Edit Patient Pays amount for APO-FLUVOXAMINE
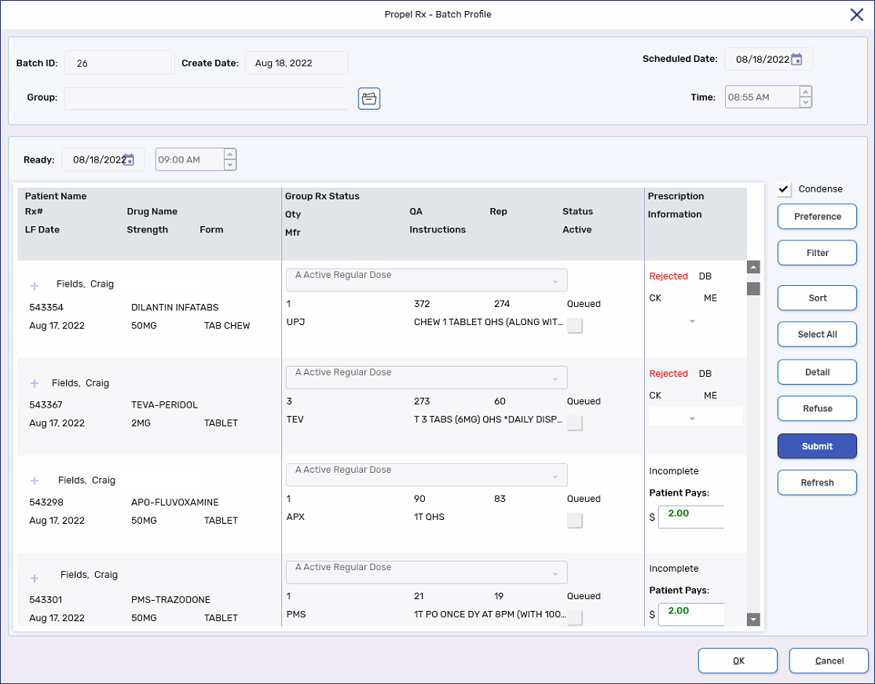 point(690,517)
